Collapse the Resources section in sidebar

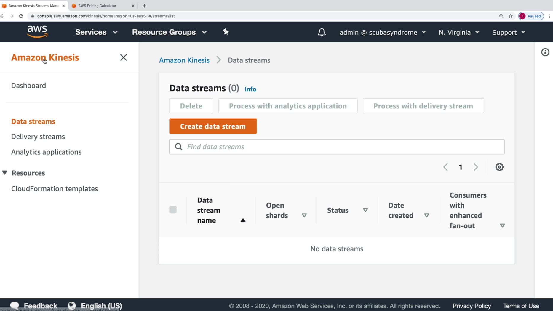pyautogui.click(x=5, y=173)
